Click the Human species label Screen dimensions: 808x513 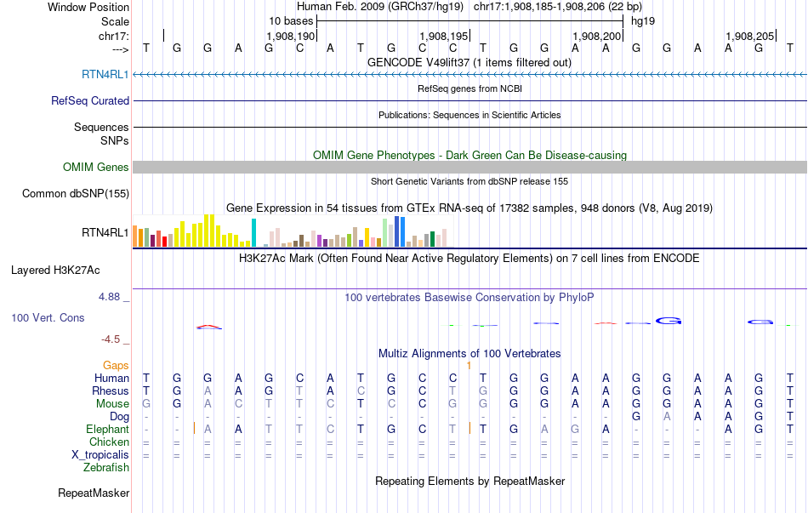[111, 378]
